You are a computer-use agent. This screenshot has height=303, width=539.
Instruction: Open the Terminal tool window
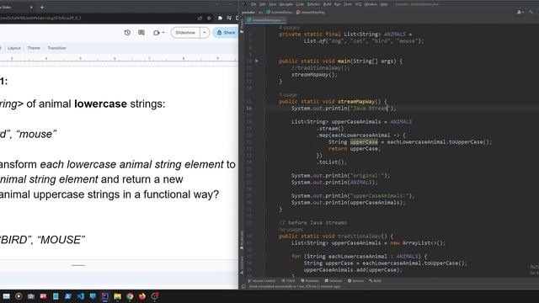pos(334,280)
